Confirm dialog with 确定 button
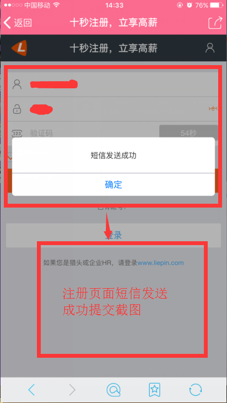Viewport: 227px width, 403px height. click(x=113, y=184)
